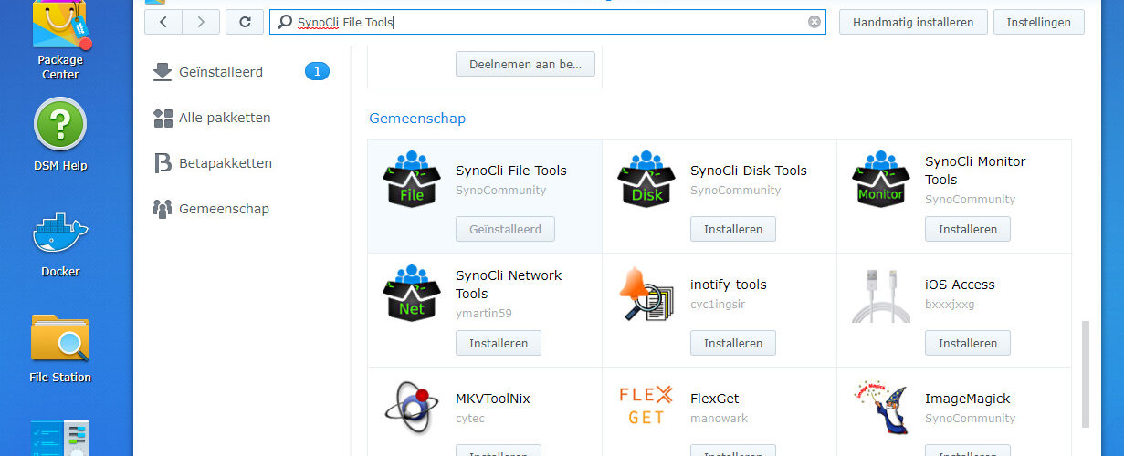The height and width of the screenshot is (456, 1124).
Task: Click the search magnifier icon
Action: [285, 22]
